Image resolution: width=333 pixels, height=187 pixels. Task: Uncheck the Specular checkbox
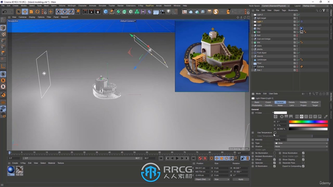[x=274, y=163]
